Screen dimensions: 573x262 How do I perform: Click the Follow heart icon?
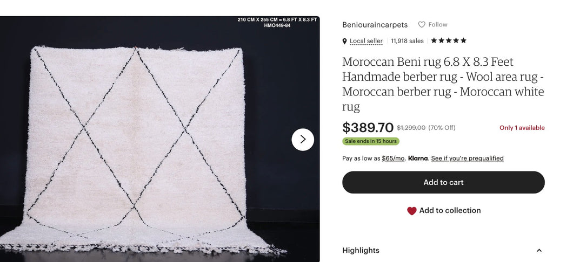422,25
